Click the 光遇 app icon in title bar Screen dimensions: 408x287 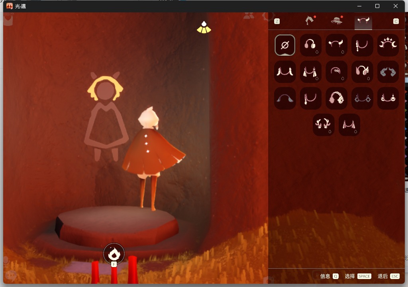coord(10,6)
